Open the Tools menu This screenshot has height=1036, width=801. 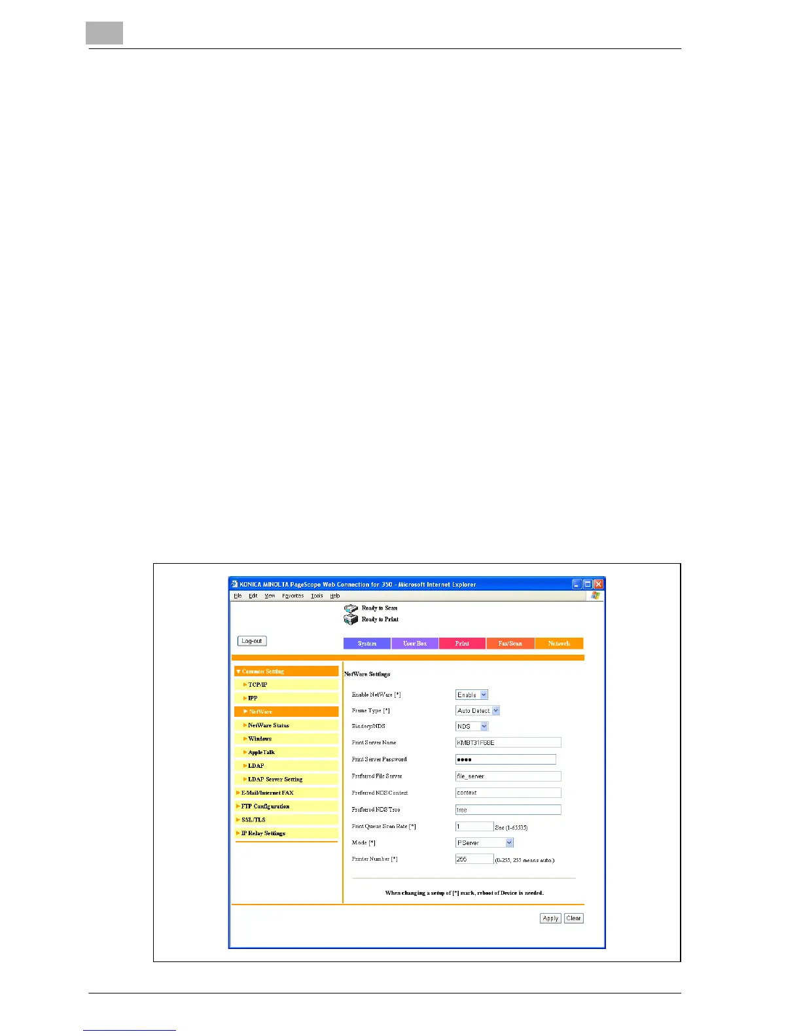[x=317, y=596]
